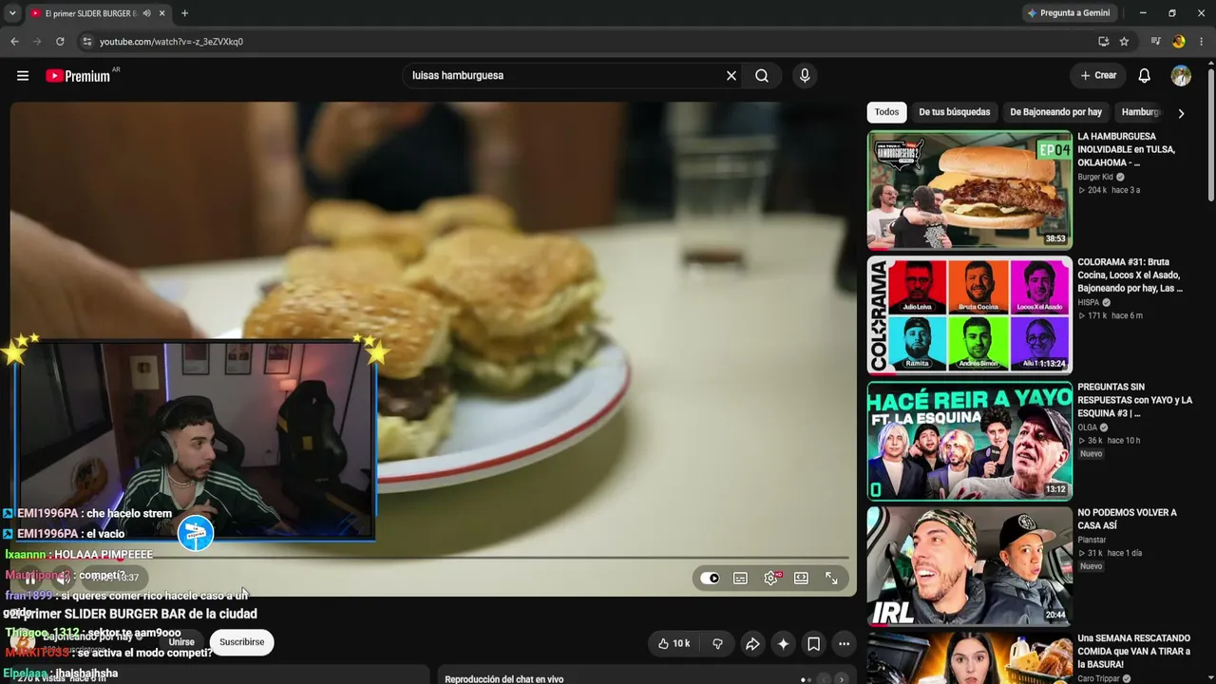
Task: Open the title 'PREGUNTAS SIN RESPUESTAS con YAYO'
Action: point(1134,400)
